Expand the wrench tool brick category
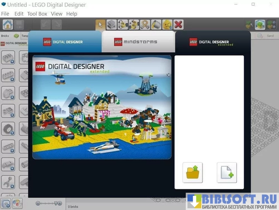 click(x=8, y=183)
